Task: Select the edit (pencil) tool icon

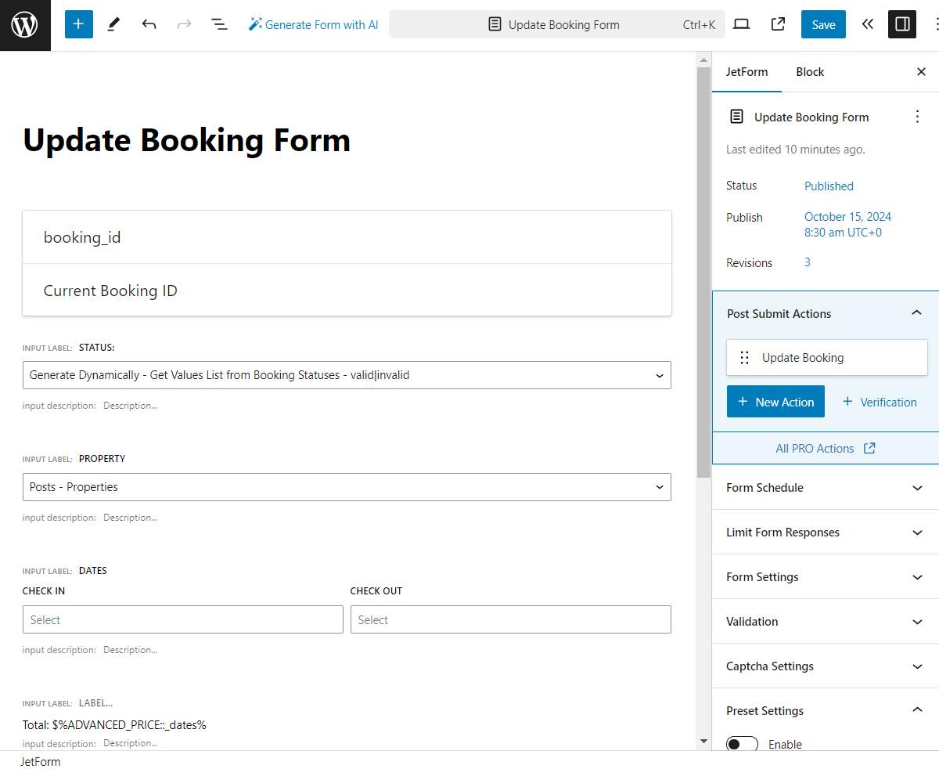Action: [113, 24]
